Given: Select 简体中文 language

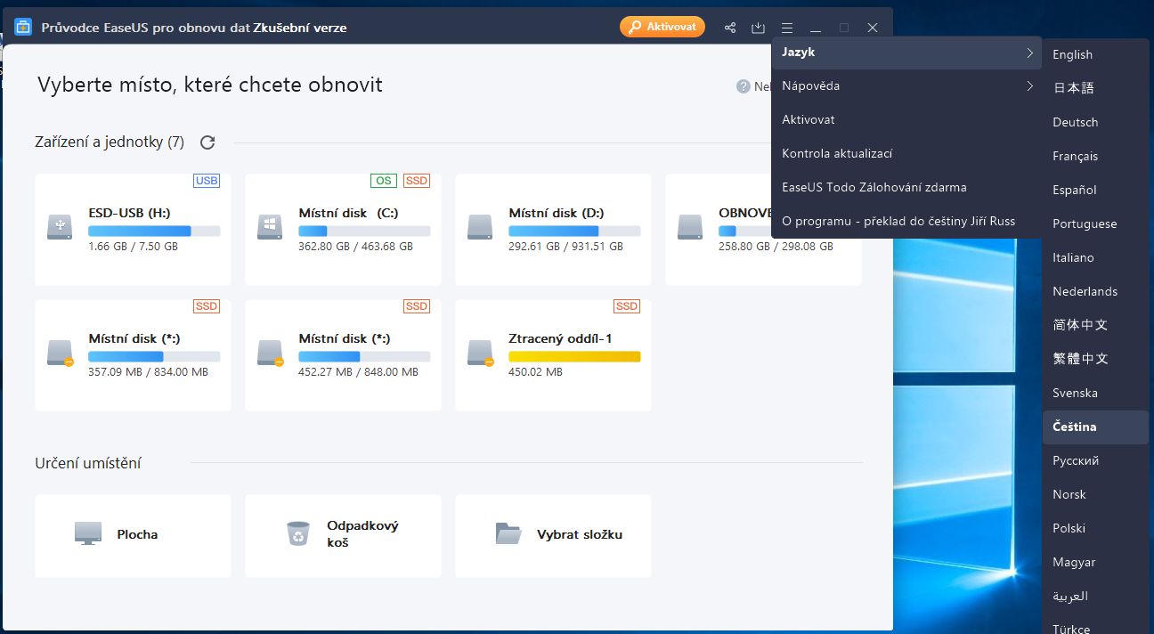Looking at the screenshot, I should [1095, 325].
